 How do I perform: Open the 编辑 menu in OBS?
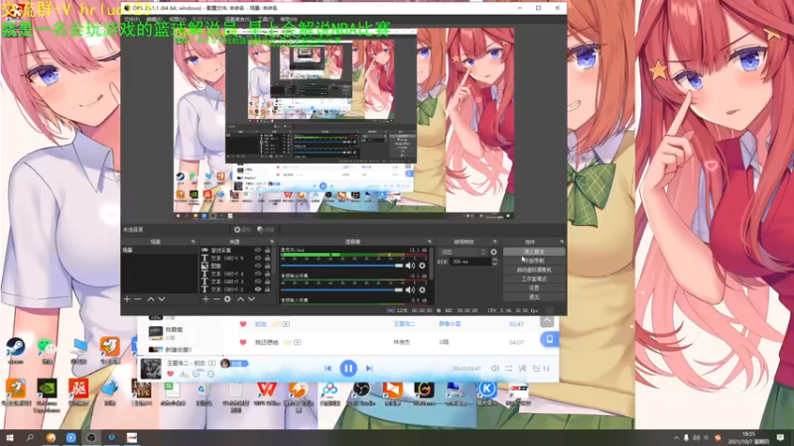[154, 19]
